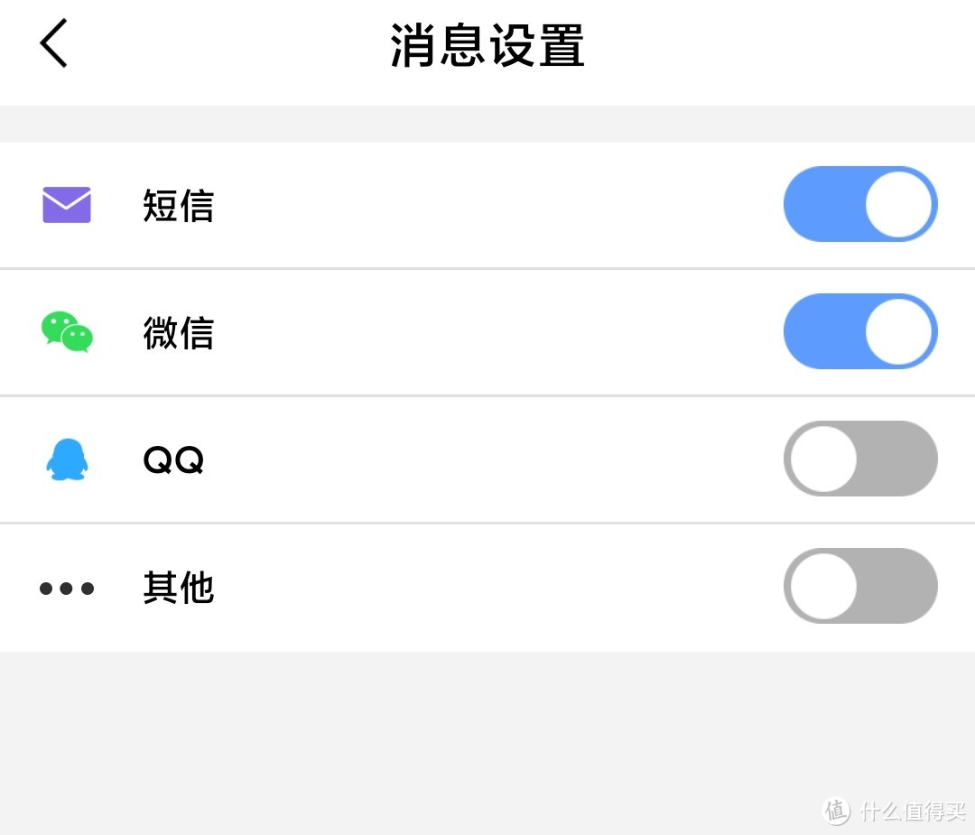Click the QQ label text
This screenshot has width=975, height=835.
[x=173, y=460]
